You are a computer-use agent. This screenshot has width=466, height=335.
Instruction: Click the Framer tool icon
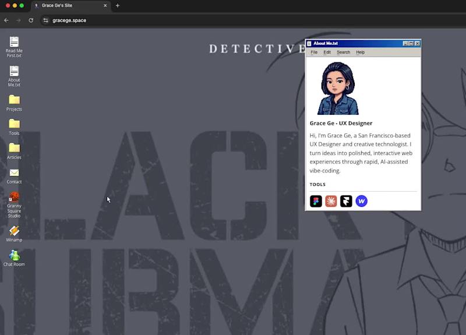pos(346,201)
